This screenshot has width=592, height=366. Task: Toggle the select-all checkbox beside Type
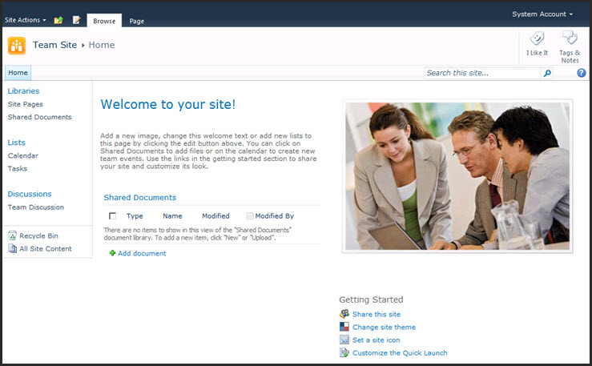click(112, 215)
